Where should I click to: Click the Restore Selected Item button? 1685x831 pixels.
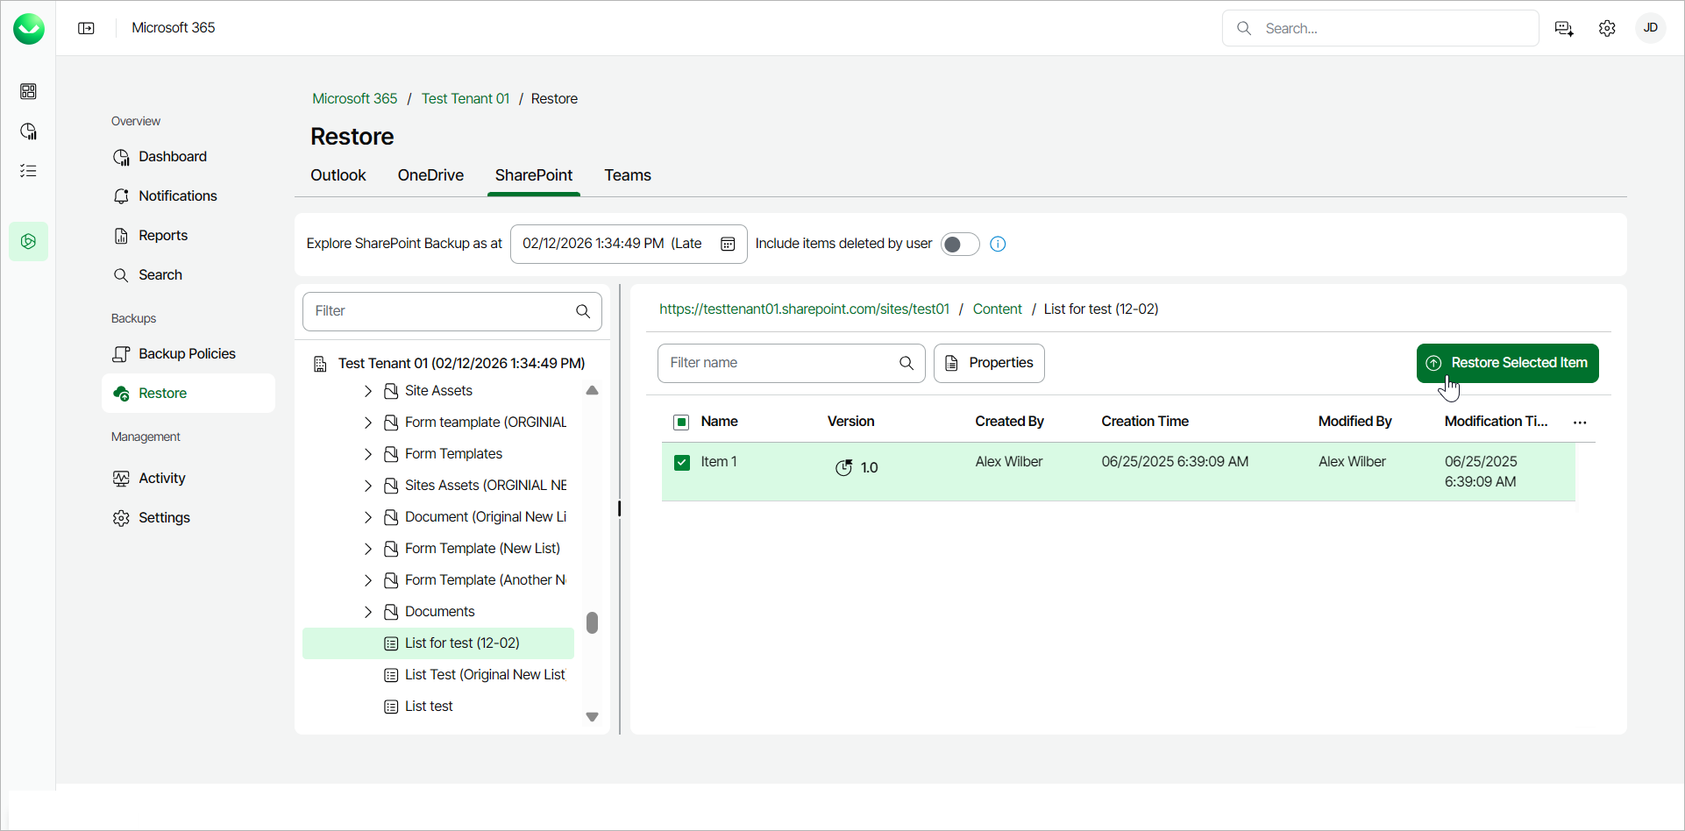[1507, 363]
